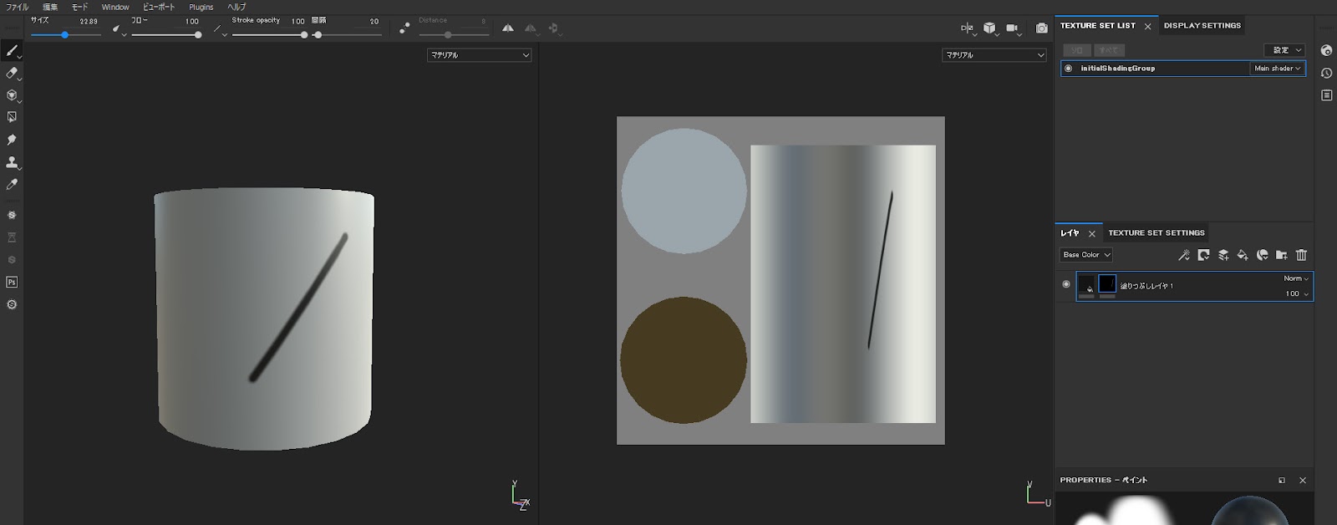
Task: Open the right viewport マテリアル dropdown
Action: pyautogui.click(x=994, y=55)
